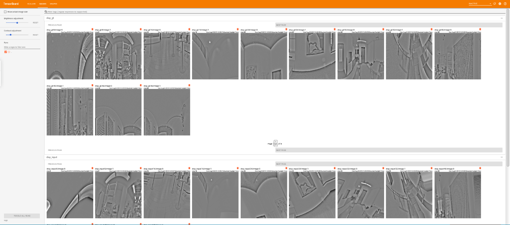The height and width of the screenshot is (225, 510).
Task: Open the INACTIVE plugins dropdown
Action: 480,4
